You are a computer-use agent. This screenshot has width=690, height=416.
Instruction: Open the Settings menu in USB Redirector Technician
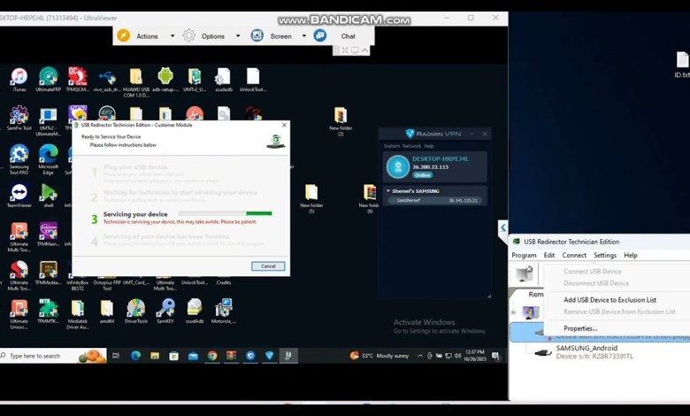(605, 255)
